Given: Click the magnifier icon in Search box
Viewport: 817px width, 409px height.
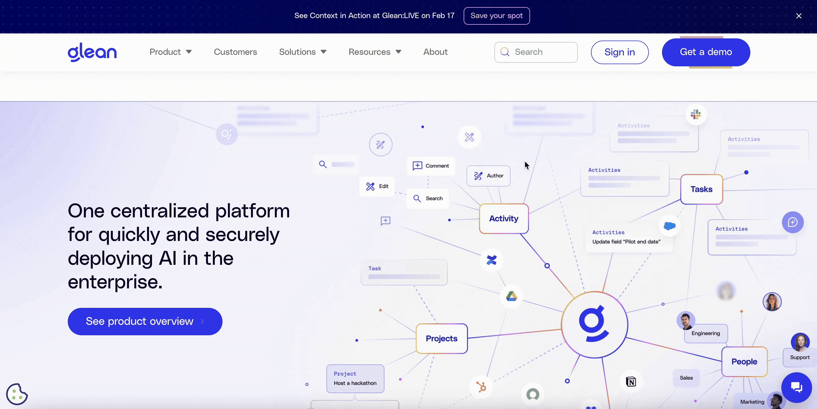Looking at the screenshot, I should pos(505,52).
